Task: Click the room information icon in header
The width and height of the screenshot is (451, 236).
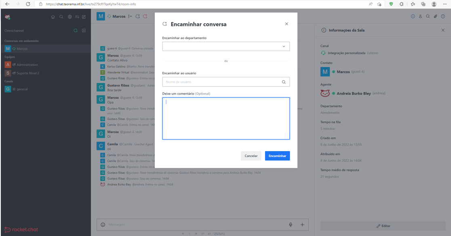Action: (x=413, y=17)
